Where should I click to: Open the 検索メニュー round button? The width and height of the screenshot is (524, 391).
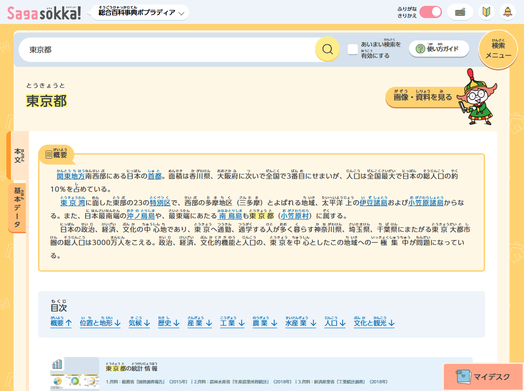click(x=498, y=50)
